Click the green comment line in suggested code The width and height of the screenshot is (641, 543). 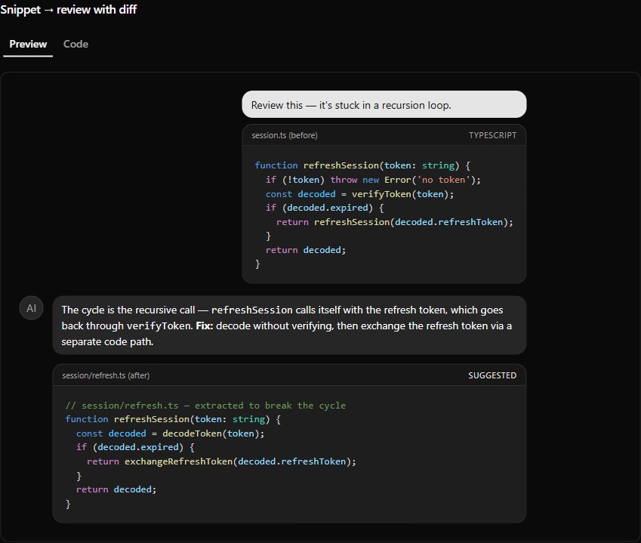click(x=205, y=406)
